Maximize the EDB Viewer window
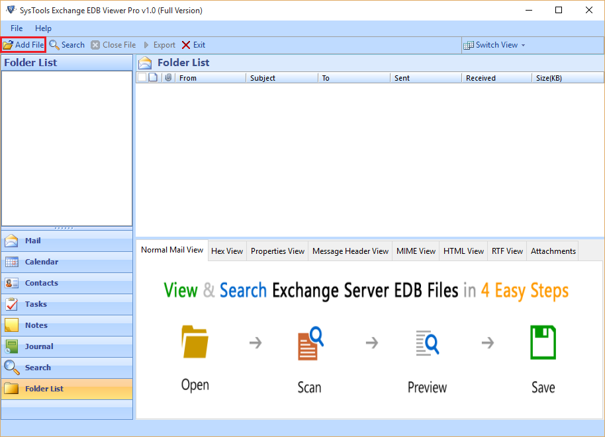This screenshot has height=437, width=605. point(558,10)
